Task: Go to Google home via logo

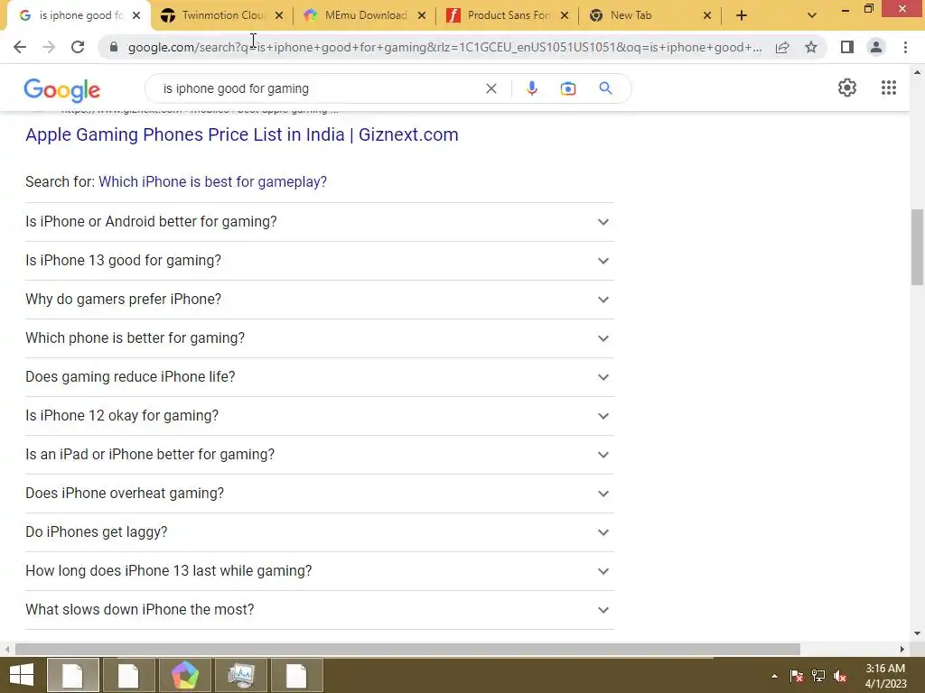Action: coord(62,89)
